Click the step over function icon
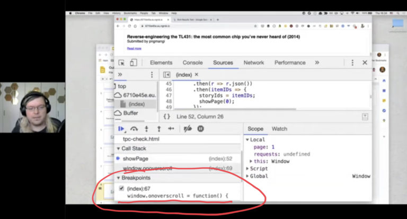The height and width of the screenshot is (219, 407). tap(134, 128)
